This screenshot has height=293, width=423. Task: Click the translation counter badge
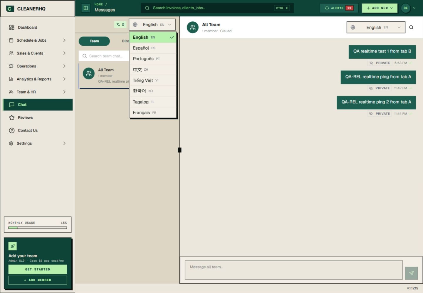pyautogui.click(x=120, y=25)
